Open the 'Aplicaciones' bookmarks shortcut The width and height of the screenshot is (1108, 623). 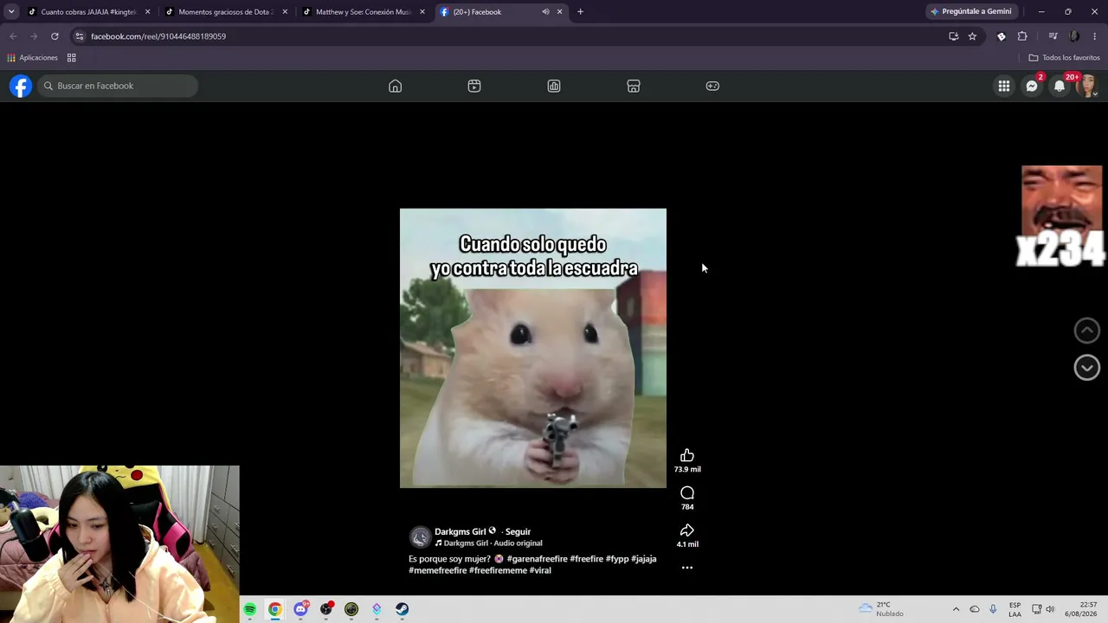pyautogui.click(x=32, y=58)
